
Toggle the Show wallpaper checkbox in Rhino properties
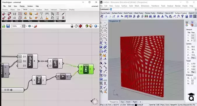[192, 81]
